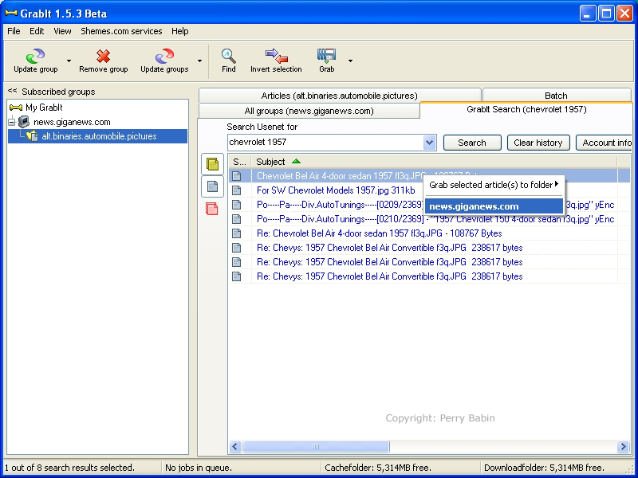The width and height of the screenshot is (638, 478).
Task: Click article icon for the [0209/2369] post
Action: 236,205
